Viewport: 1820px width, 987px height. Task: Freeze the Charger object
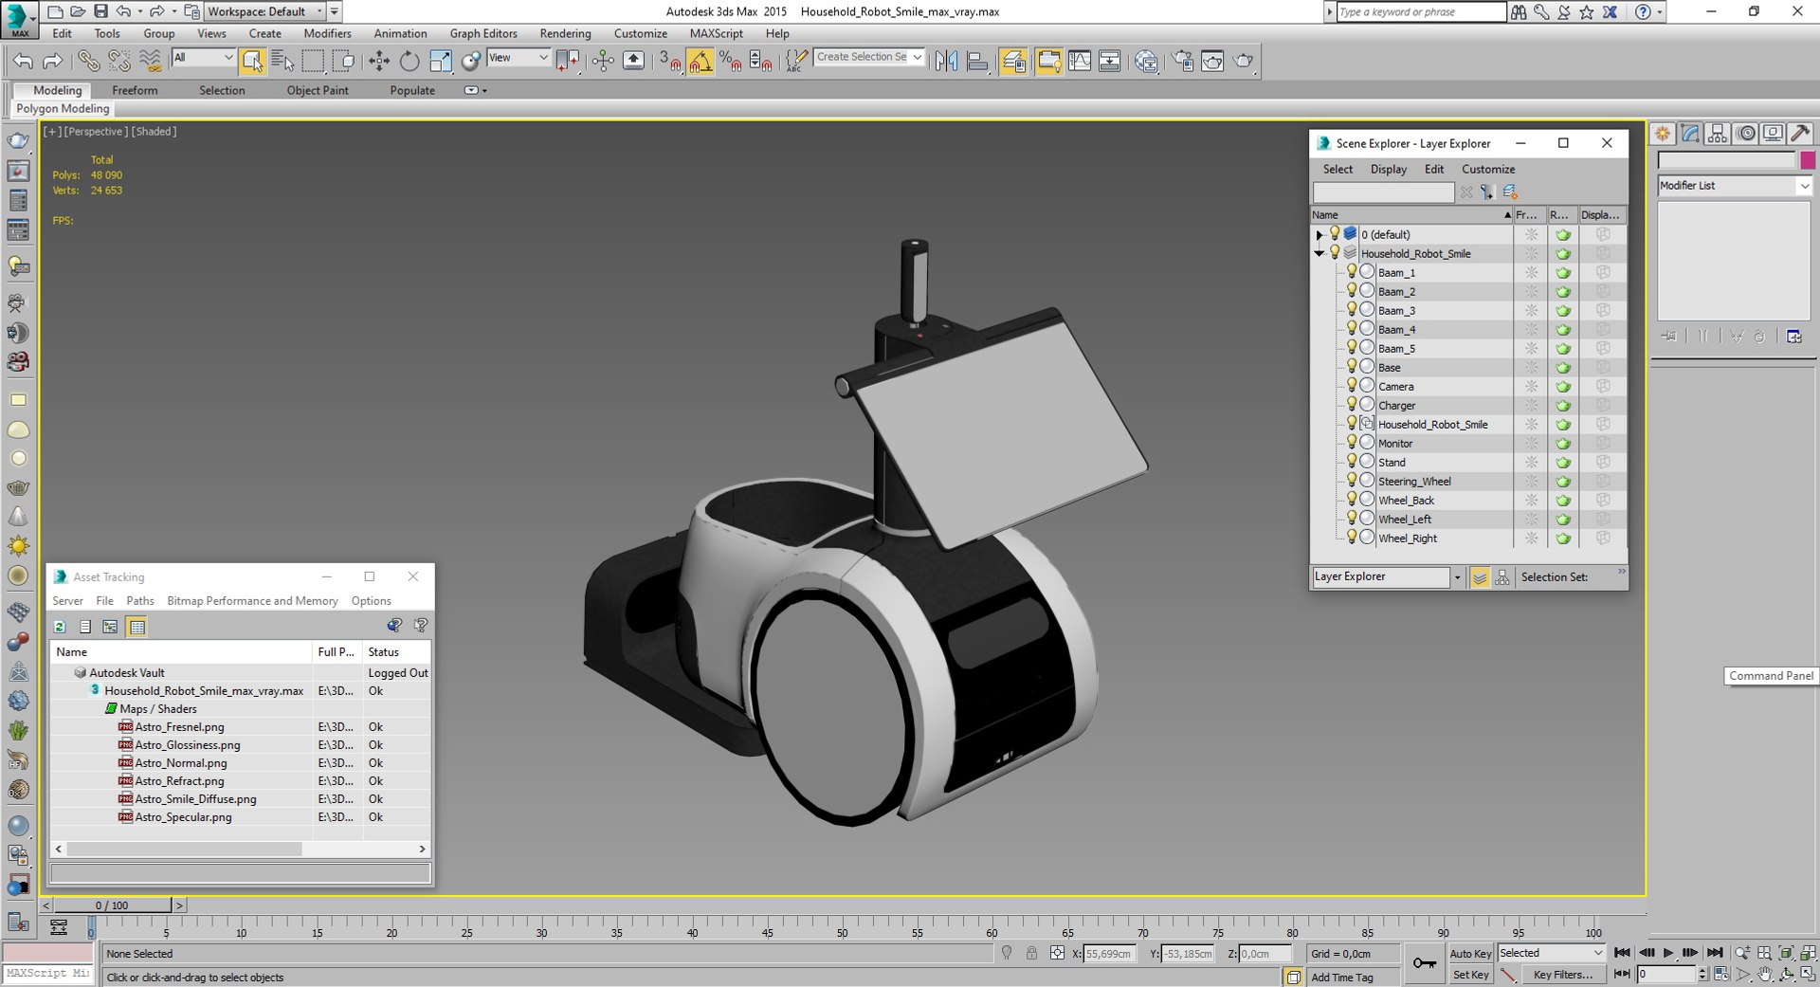1531,406
